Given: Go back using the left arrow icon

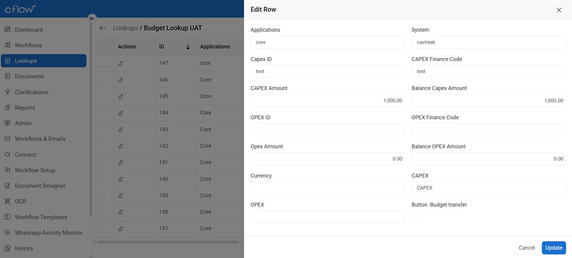Looking at the screenshot, I should click(102, 28).
